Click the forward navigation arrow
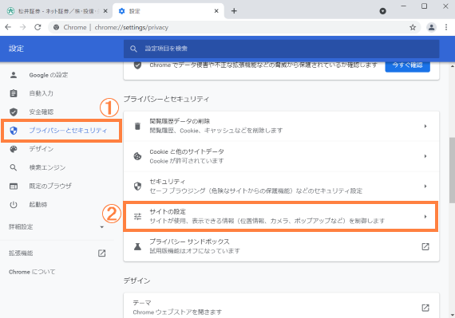The width and height of the screenshot is (455, 318). (x=22, y=27)
